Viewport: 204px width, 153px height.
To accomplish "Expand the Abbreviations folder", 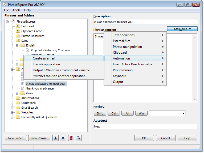I will click(12, 98).
